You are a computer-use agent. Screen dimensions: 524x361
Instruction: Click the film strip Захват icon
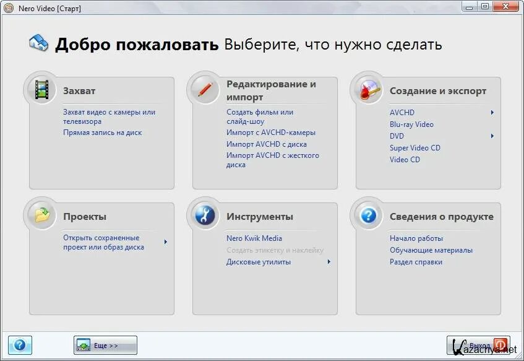tap(42, 90)
